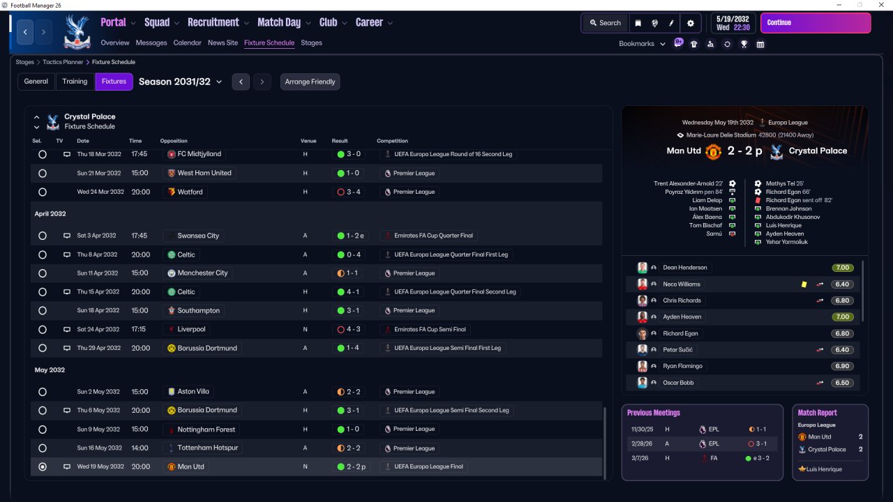The width and height of the screenshot is (893, 502).
Task: Click the Crystal Palace crest in the header
Action: point(77,31)
